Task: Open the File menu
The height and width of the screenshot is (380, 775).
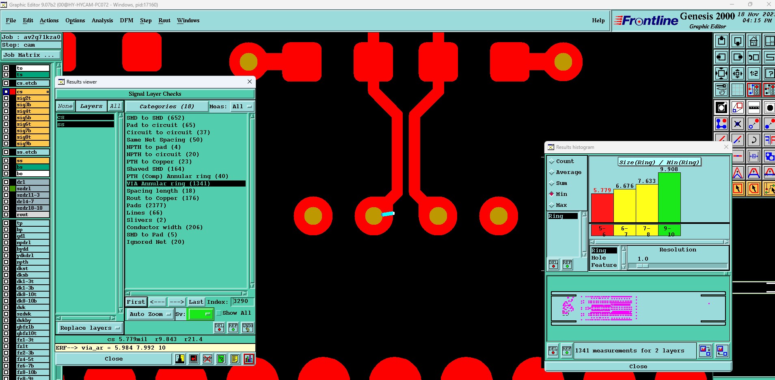Action: (x=11, y=20)
